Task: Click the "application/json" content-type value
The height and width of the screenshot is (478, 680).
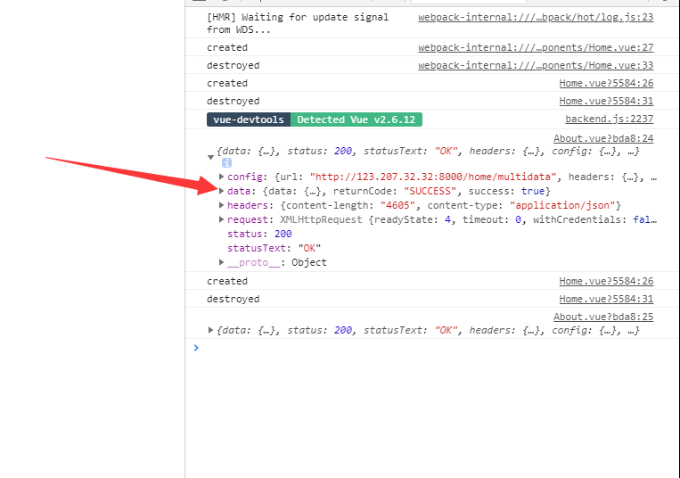Action: click(562, 206)
